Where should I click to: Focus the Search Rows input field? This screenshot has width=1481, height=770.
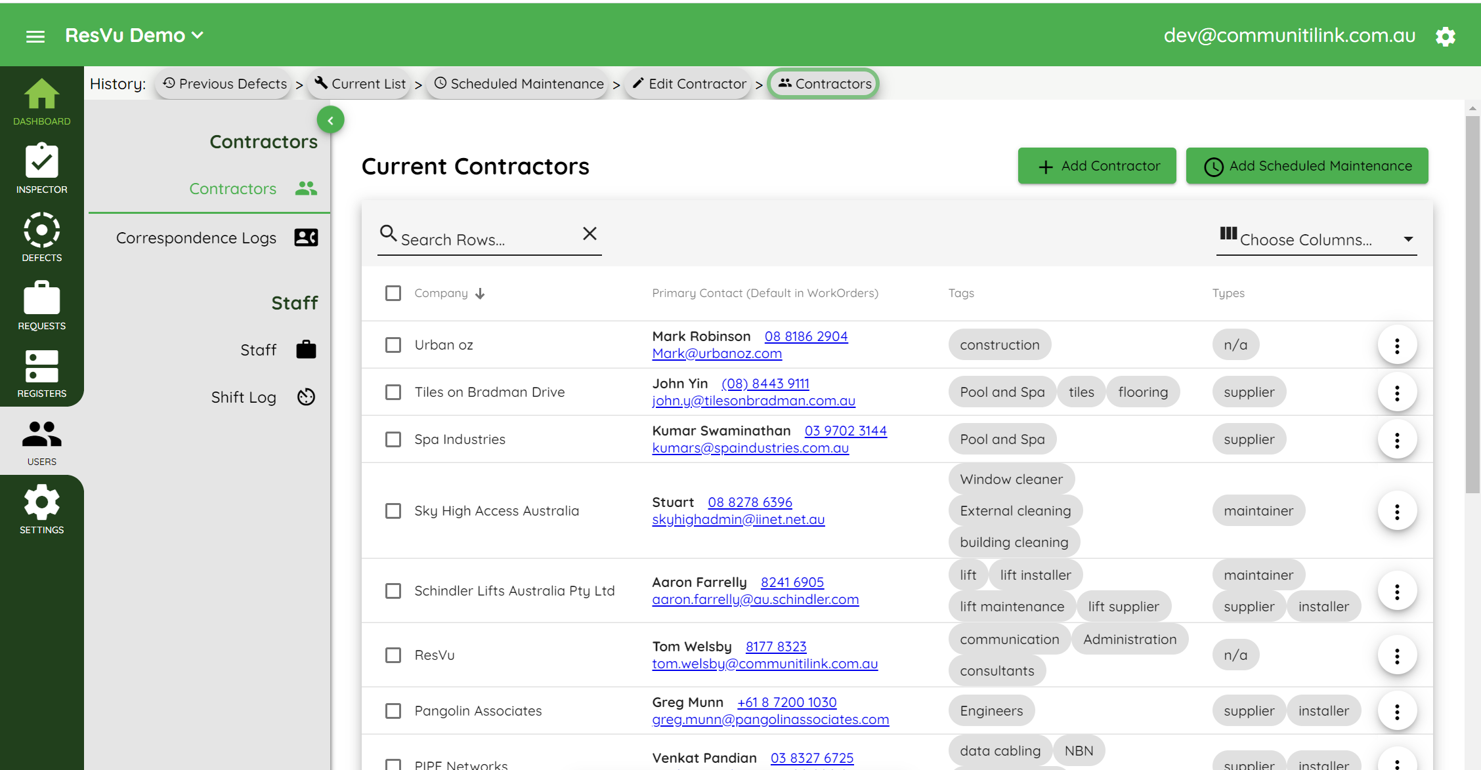(489, 240)
